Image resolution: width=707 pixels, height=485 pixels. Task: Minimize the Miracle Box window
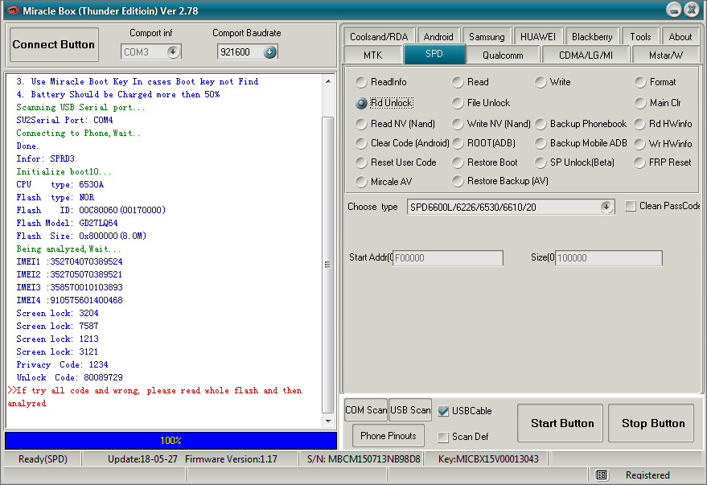pos(674,10)
